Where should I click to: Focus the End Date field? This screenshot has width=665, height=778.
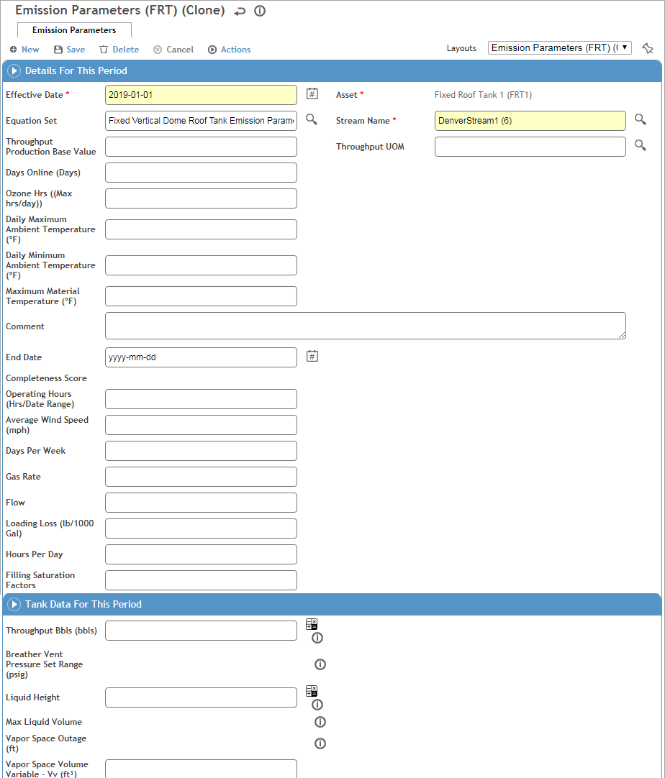(x=201, y=357)
